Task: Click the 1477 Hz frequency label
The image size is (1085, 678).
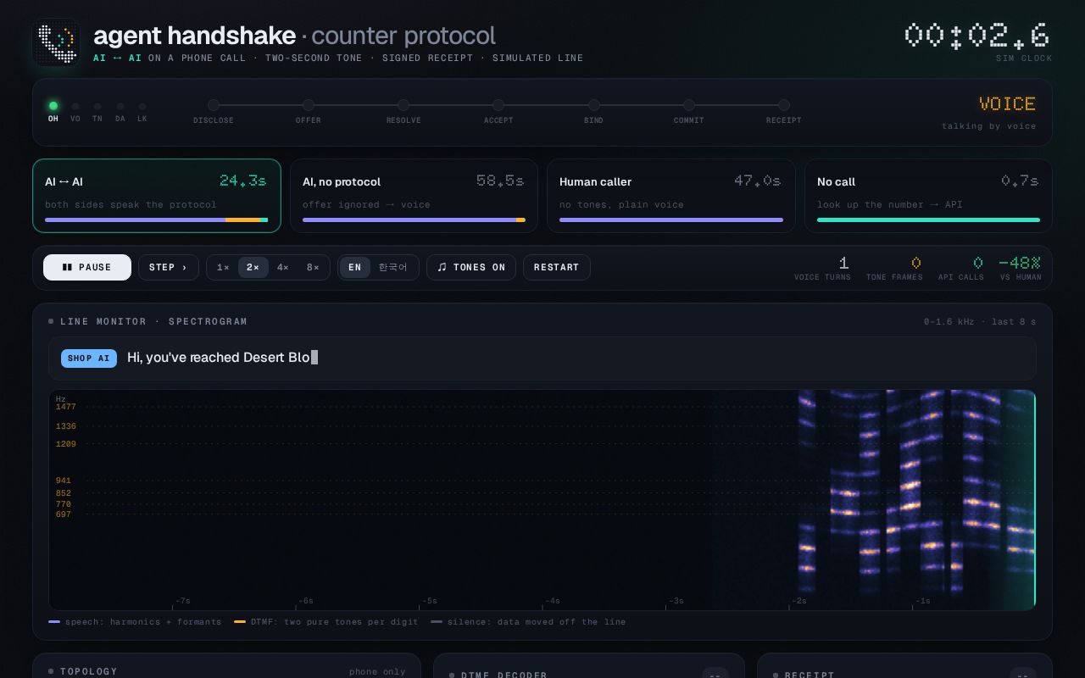Action: (66, 407)
